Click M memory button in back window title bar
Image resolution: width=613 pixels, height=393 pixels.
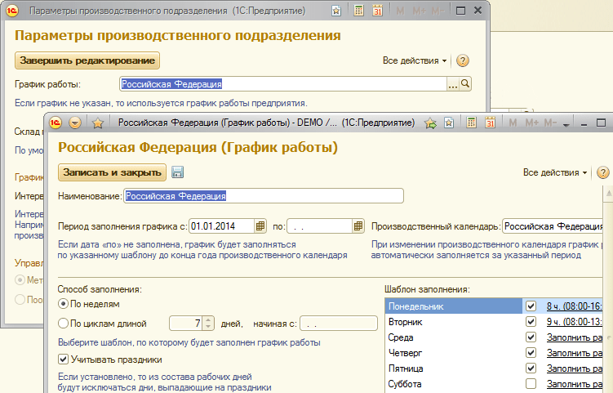click(x=400, y=11)
